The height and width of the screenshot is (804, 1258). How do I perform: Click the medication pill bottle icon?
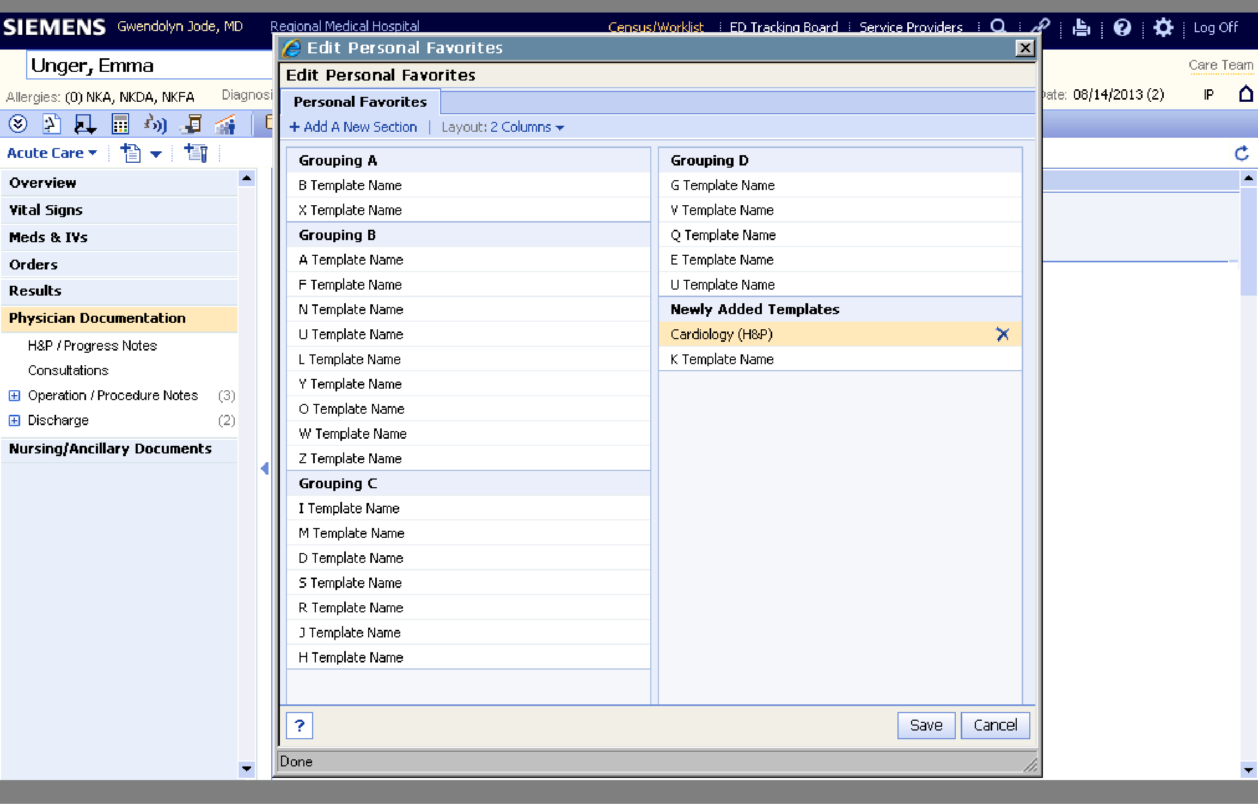(x=191, y=125)
